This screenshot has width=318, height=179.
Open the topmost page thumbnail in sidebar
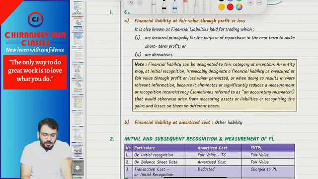pyautogui.click(x=78, y=8)
